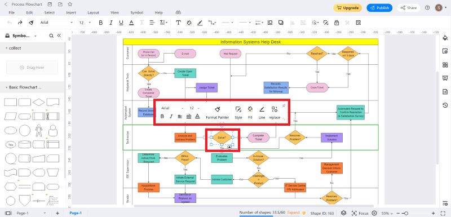Open the Arial font dropdown in top toolbar

coord(56,23)
